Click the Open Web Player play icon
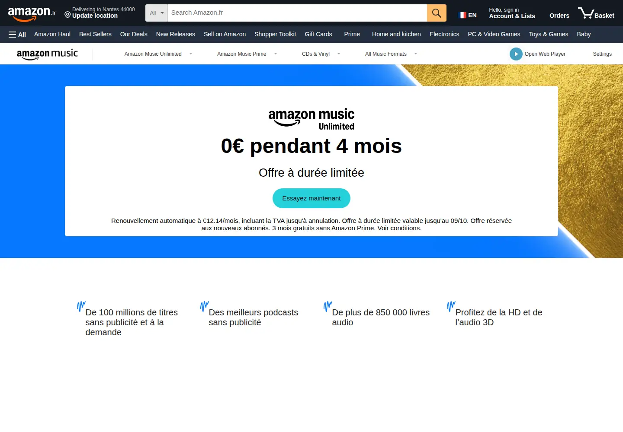 [516, 54]
